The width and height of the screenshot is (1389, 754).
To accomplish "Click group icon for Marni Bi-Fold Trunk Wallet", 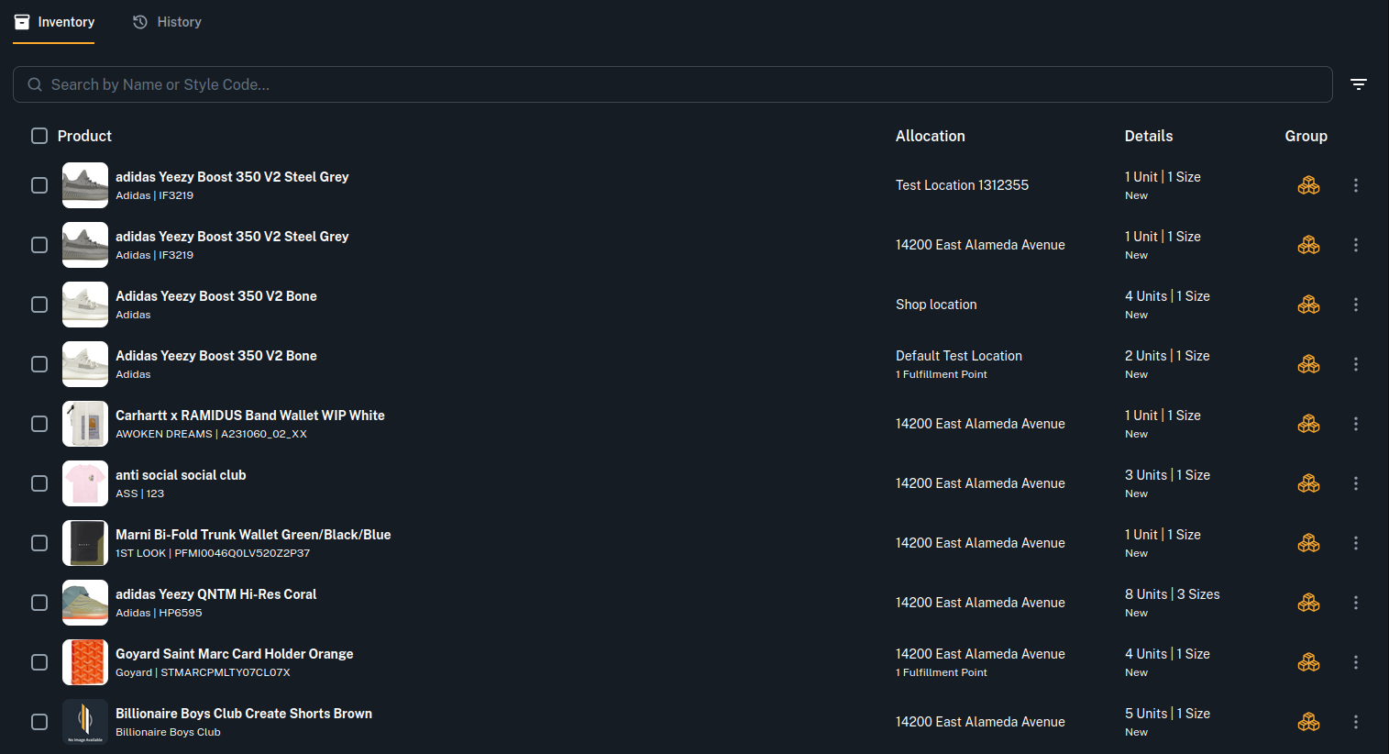I will (x=1308, y=543).
